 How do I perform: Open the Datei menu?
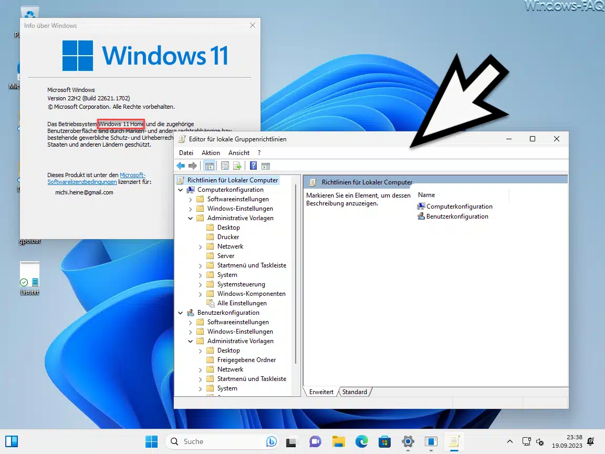pyautogui.click(x=186, y=153)
